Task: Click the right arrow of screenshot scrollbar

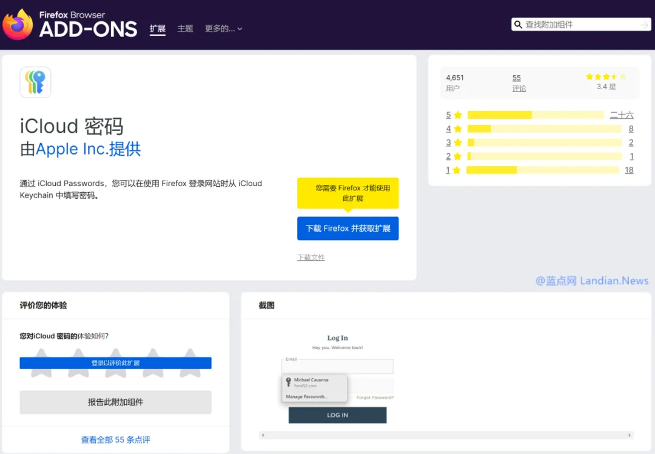Action: click(x=630, y=435)
